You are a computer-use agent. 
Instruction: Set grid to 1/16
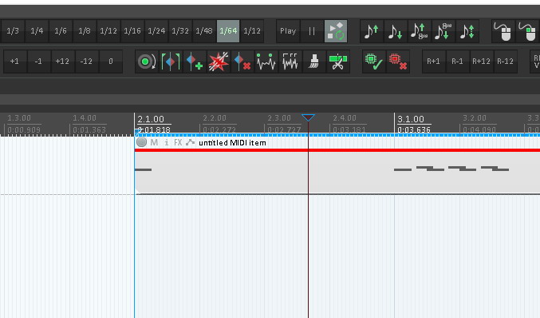[132, 31]
